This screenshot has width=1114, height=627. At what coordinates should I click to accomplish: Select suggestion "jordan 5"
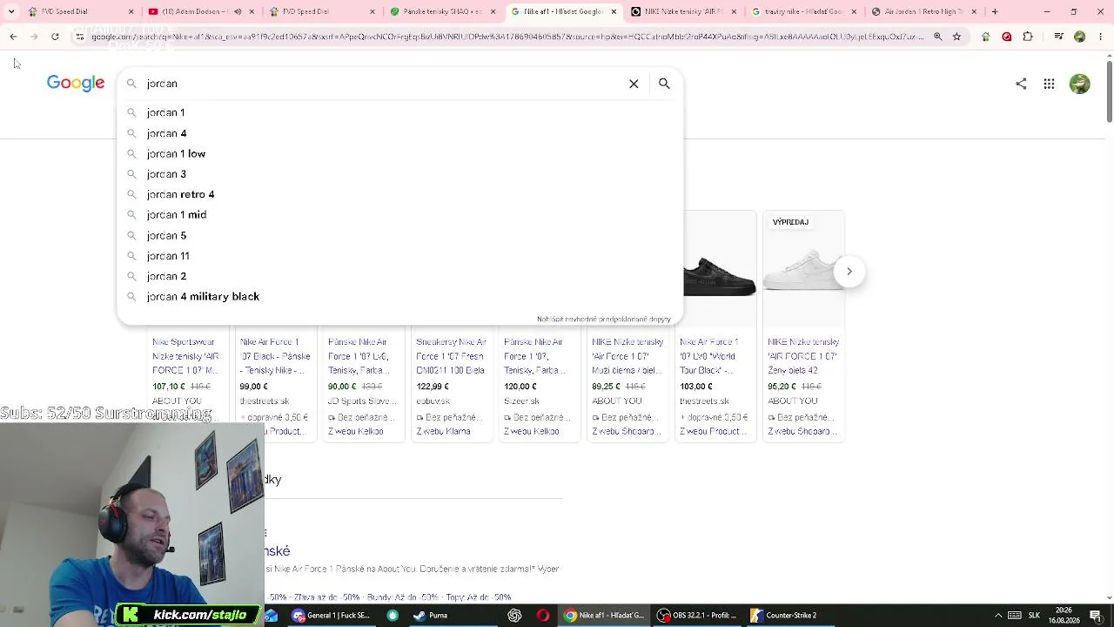click(400, 235)
